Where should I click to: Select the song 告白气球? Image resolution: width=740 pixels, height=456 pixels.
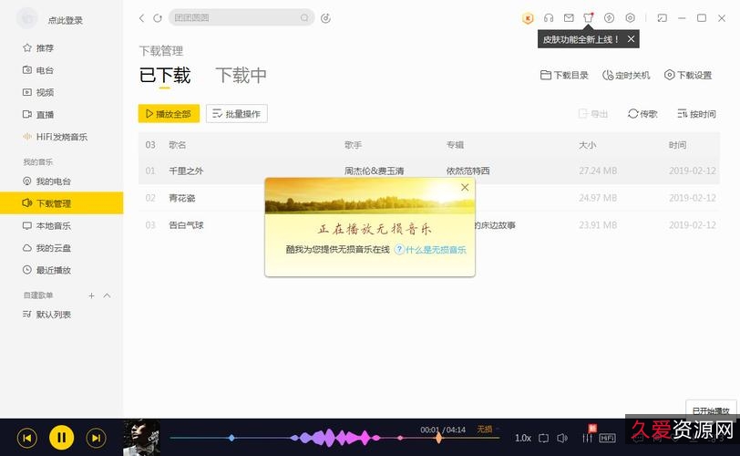pyautogui.click(x=186, y=225)
